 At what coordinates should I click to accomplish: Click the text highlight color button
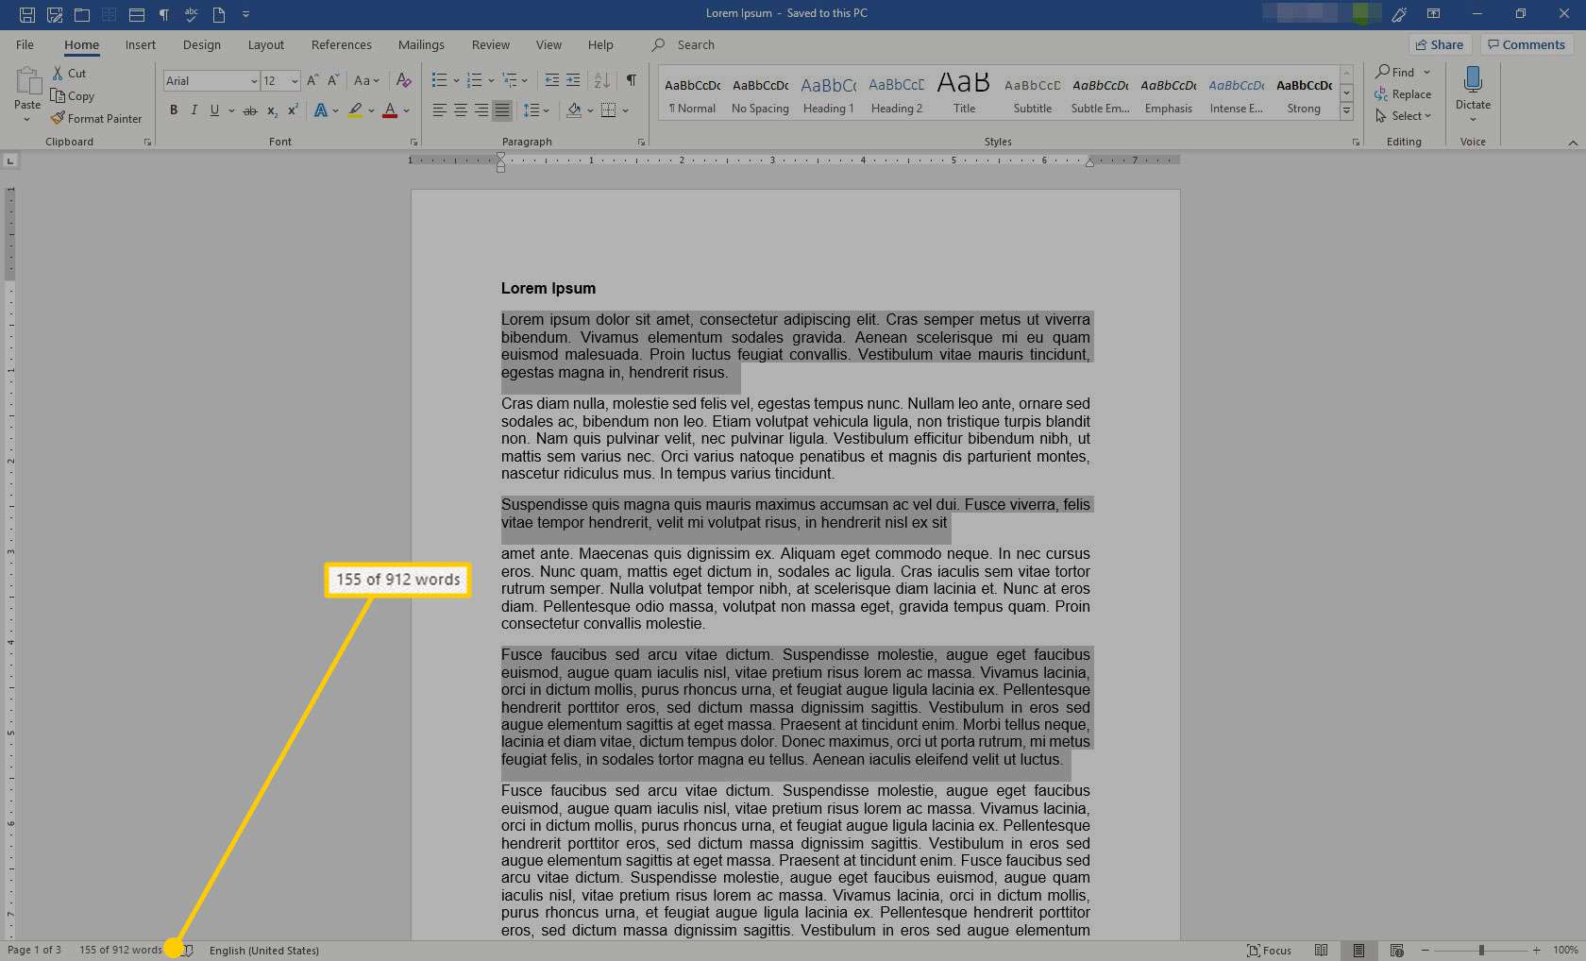click(x=355, y=110)
